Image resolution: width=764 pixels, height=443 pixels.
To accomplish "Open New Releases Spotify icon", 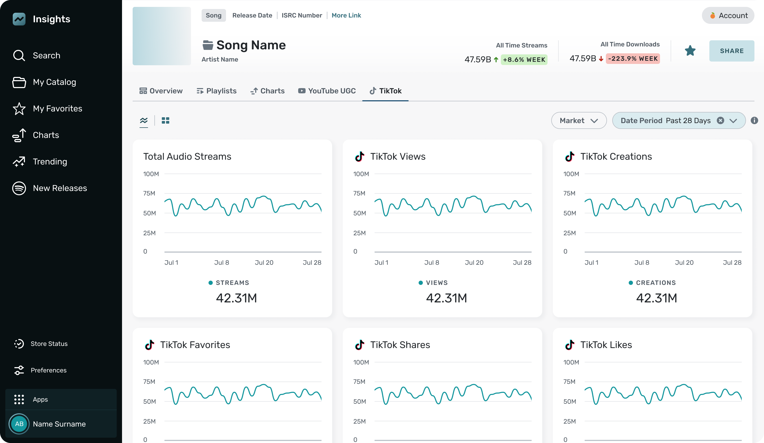I will point(19,188).
